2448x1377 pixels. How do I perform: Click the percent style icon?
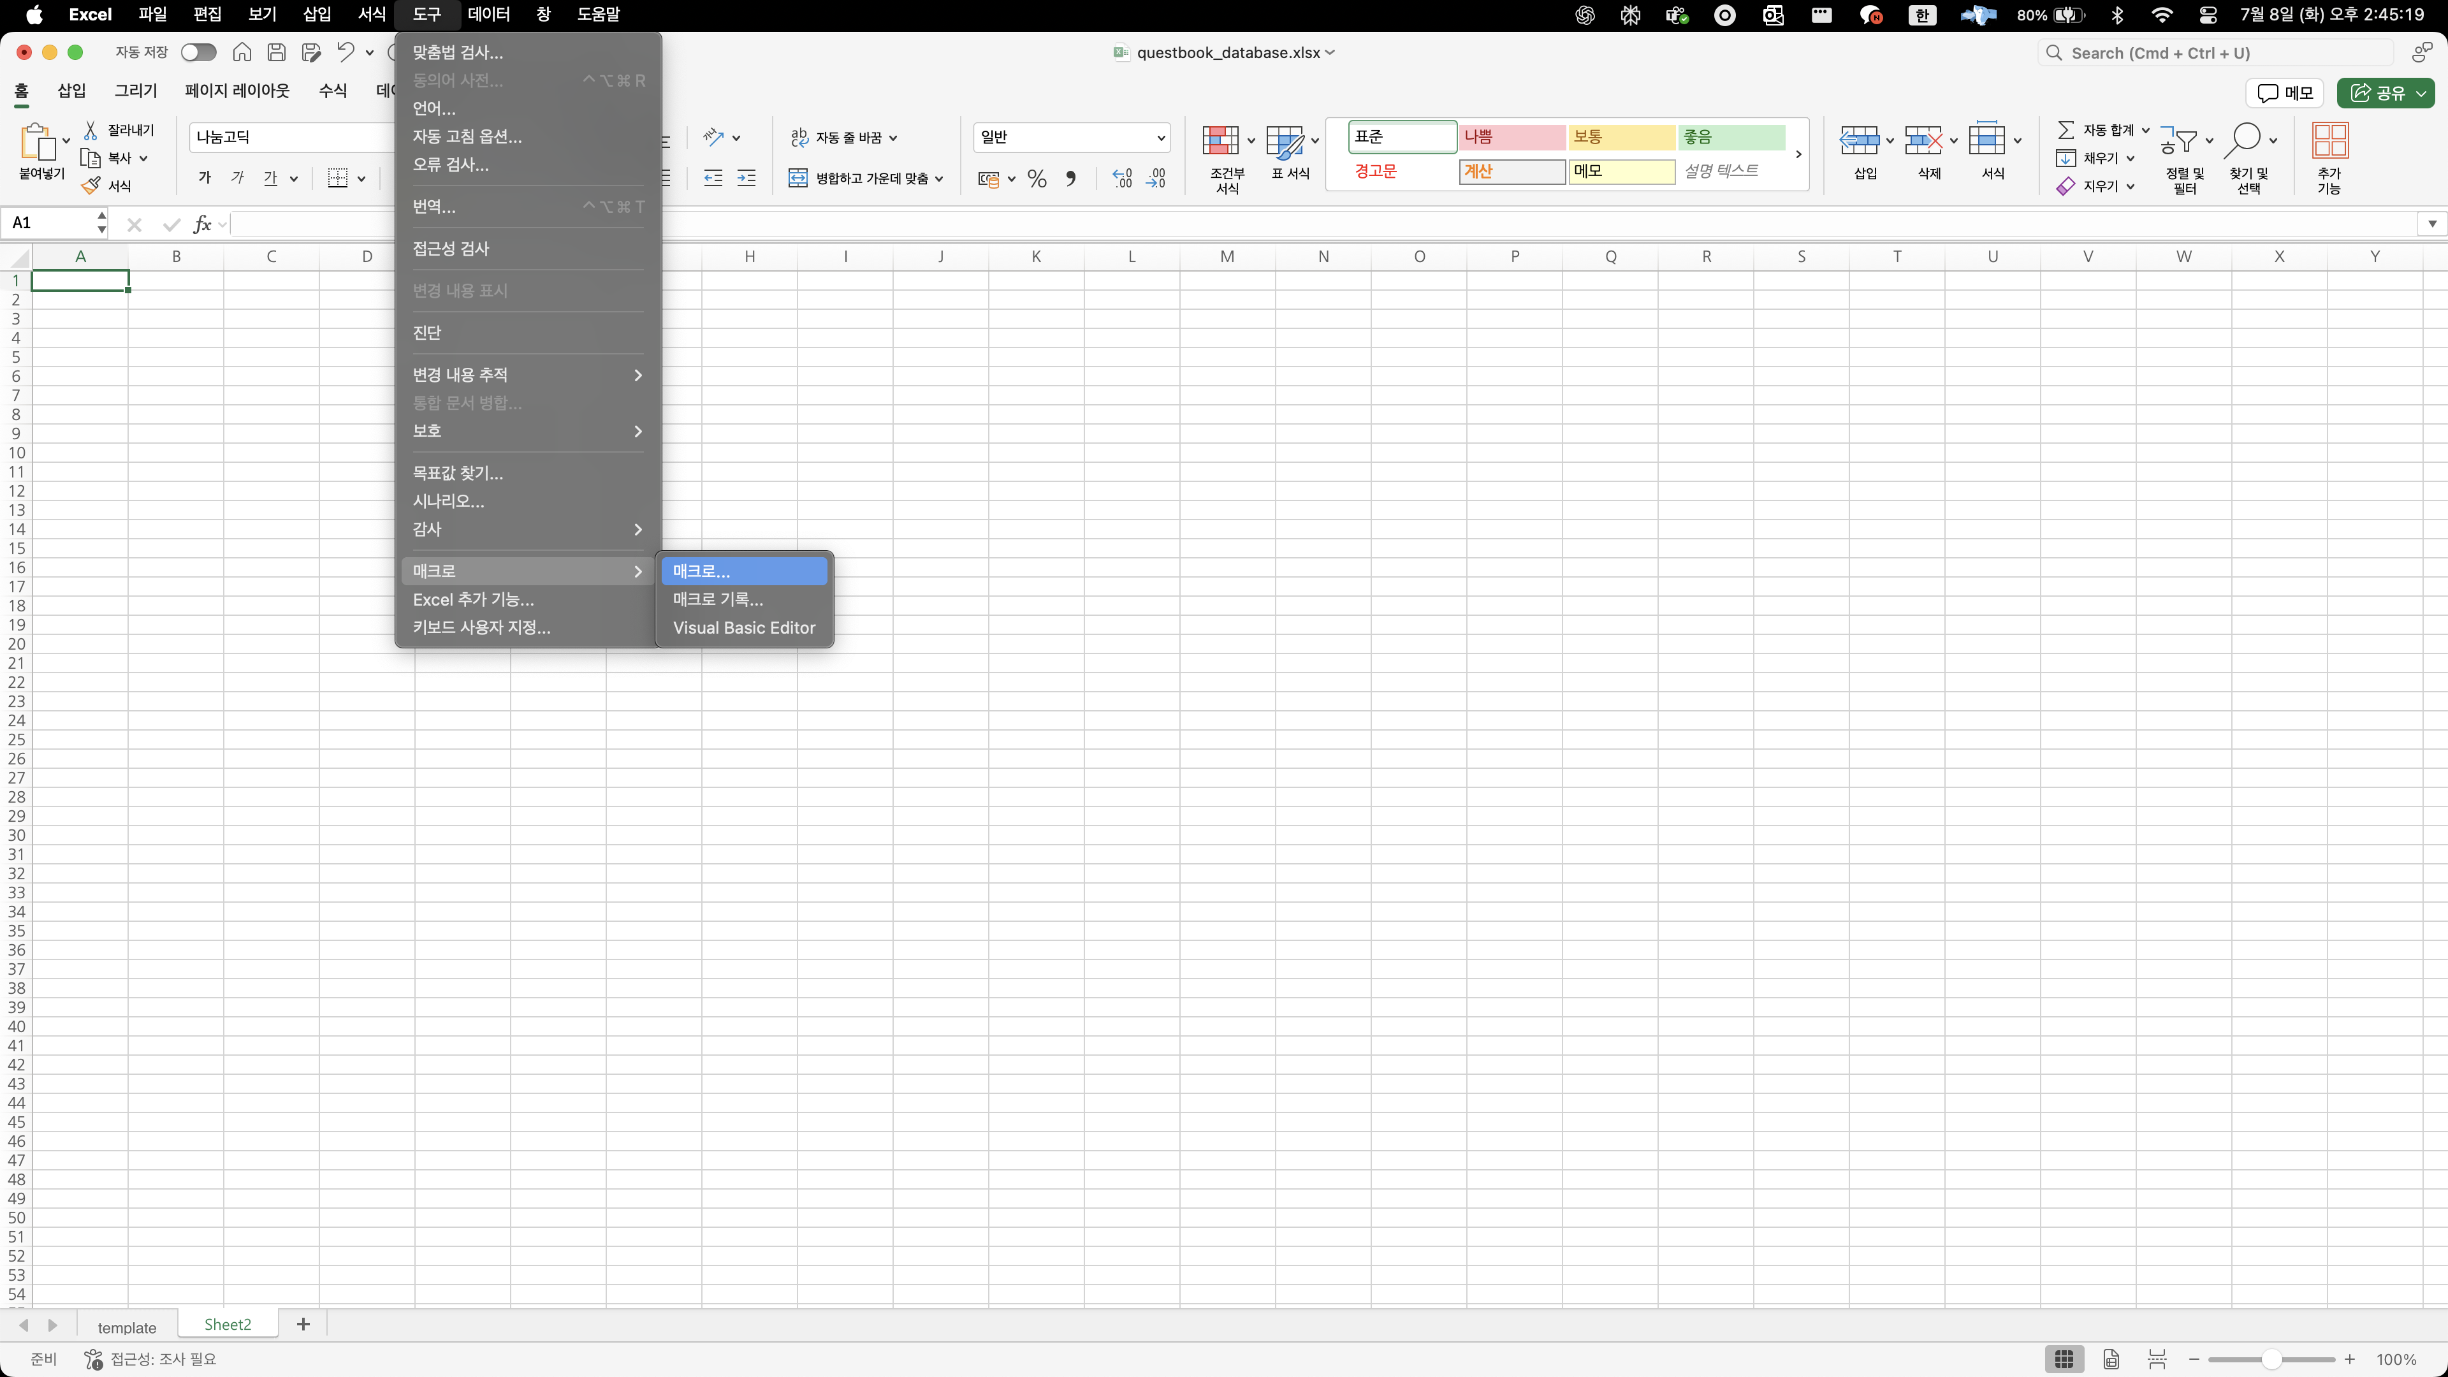pos(1037,178)
